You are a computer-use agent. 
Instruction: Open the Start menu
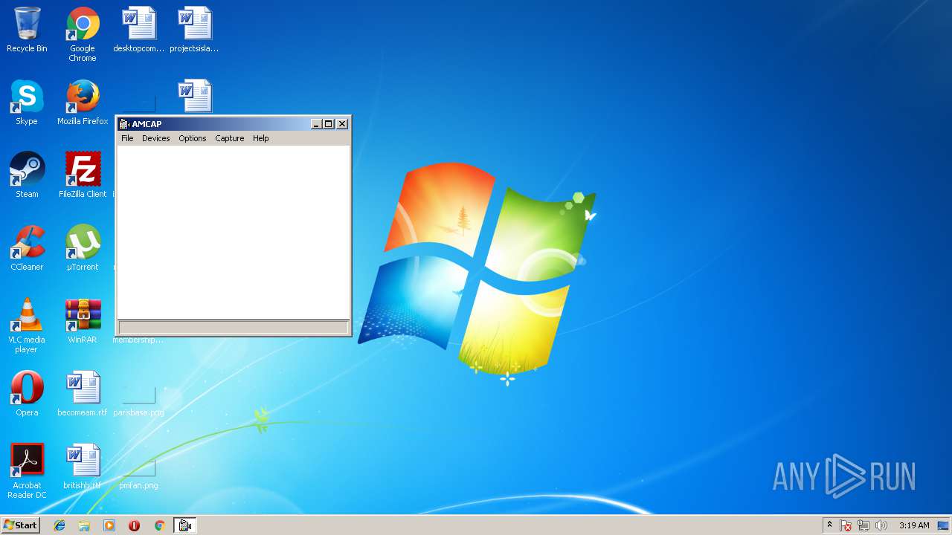point(21,525)
